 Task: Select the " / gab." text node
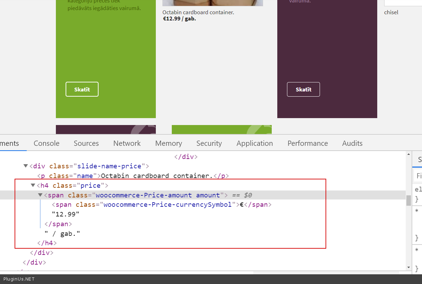click(62, 234)
